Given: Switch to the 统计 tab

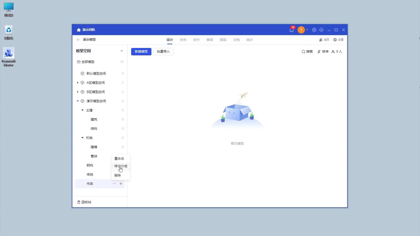Looking at the screenshot, I should tap(249, 40).
